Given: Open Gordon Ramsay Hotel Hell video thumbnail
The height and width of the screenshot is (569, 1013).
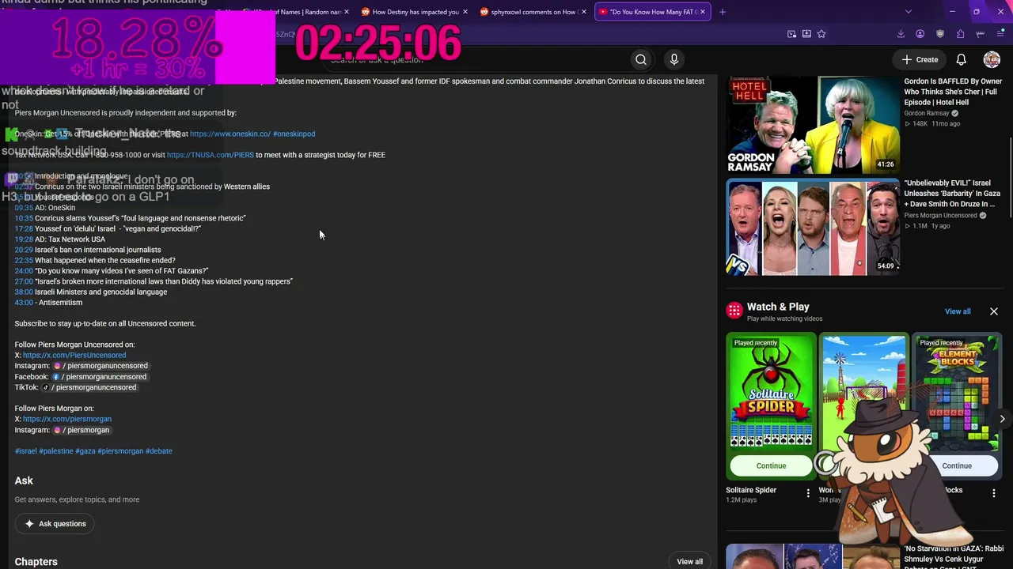Looking at the screenshot, I should click(812, 125).
